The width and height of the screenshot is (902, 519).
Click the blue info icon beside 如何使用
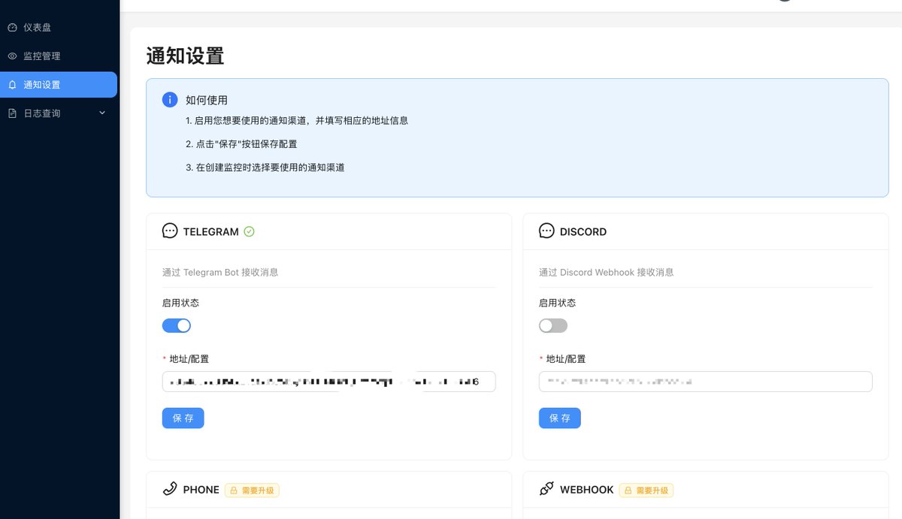click(x=170, y=100)
